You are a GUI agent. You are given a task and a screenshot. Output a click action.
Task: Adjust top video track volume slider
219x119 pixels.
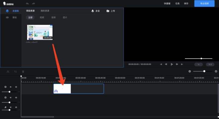9,92
